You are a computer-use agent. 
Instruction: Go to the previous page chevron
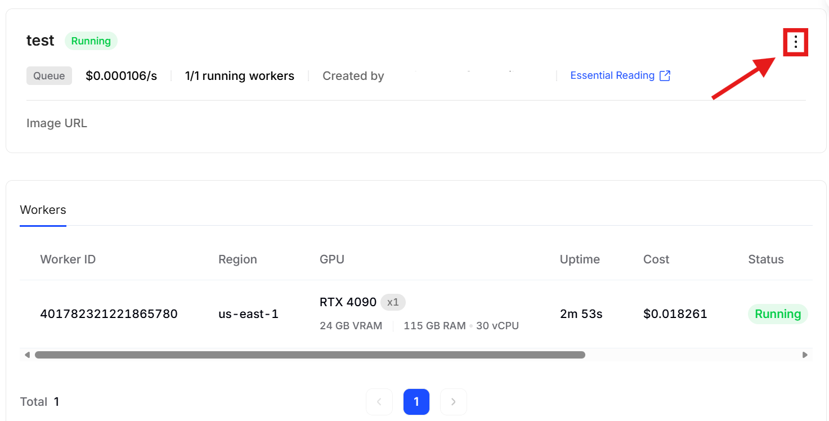[379, 402]
